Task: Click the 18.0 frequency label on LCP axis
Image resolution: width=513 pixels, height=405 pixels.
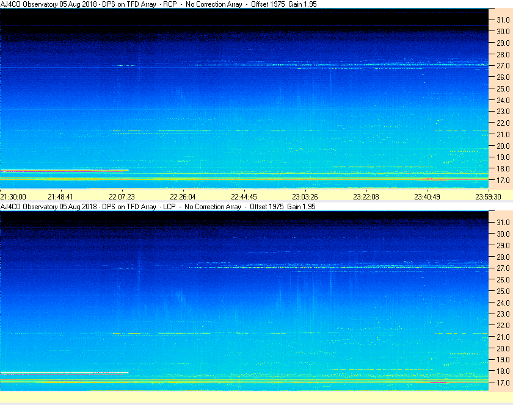Action: 503,371
